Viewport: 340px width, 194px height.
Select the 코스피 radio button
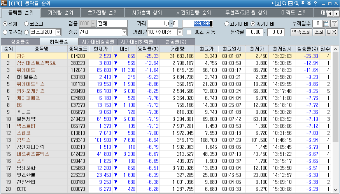coord(26,24)
